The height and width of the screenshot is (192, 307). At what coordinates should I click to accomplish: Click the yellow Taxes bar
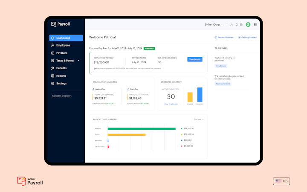click(127, 134)
